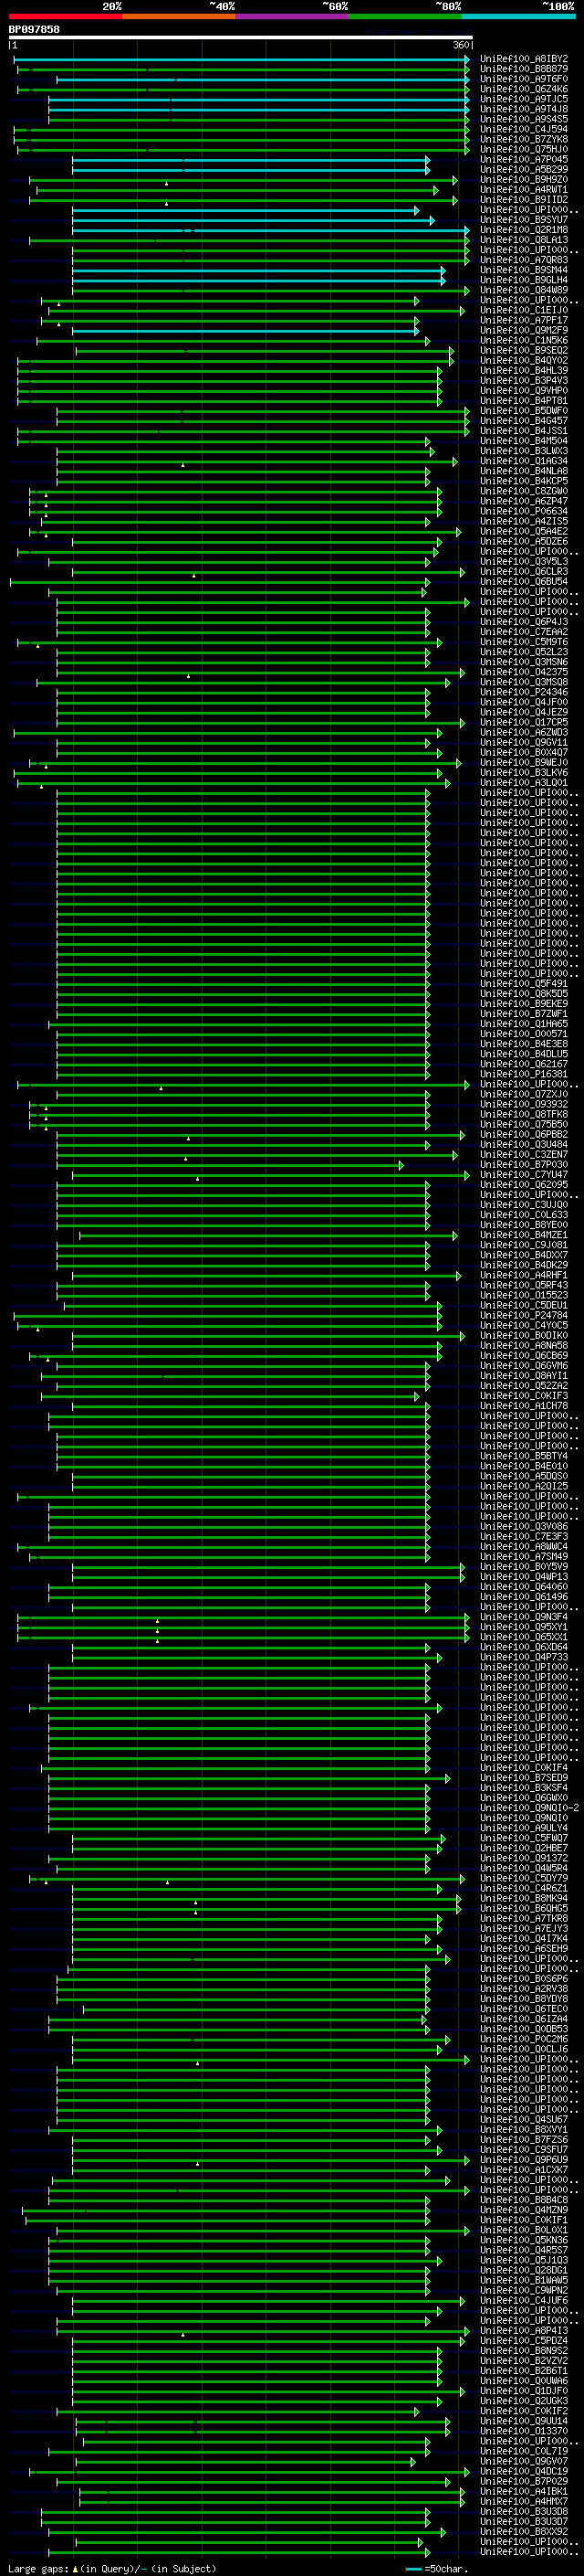Open hit UniRef100_A8IBY2
Screen dimensions: 584x2576
[523, 59]
